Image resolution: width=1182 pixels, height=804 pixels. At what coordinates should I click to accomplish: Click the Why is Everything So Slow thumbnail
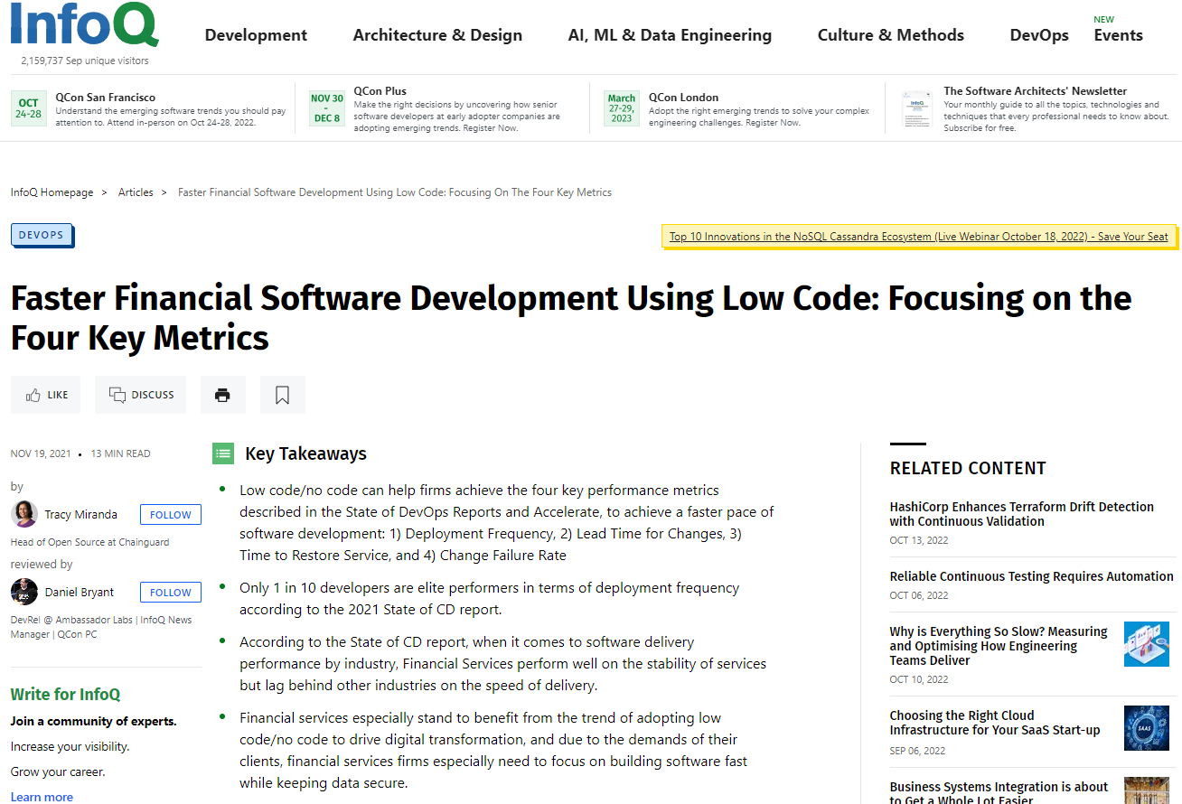(1147, 644)
